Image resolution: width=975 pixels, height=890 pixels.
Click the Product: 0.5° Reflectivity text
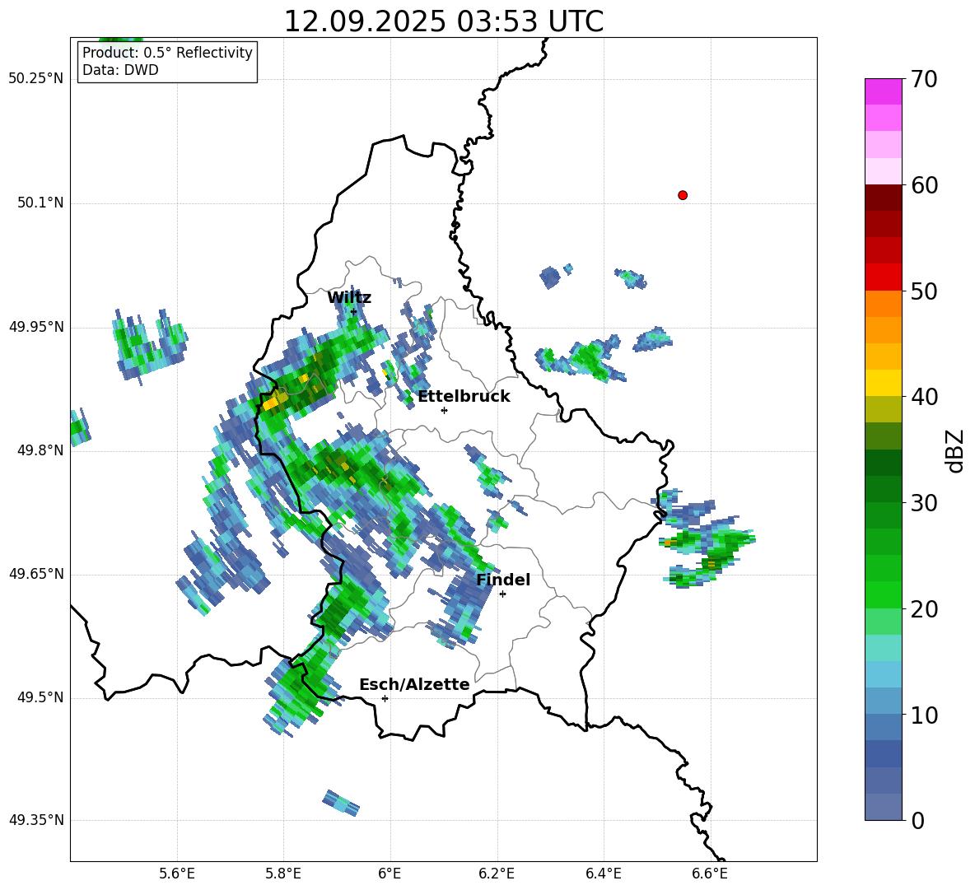pyautogui.click(x=167, y=53)
